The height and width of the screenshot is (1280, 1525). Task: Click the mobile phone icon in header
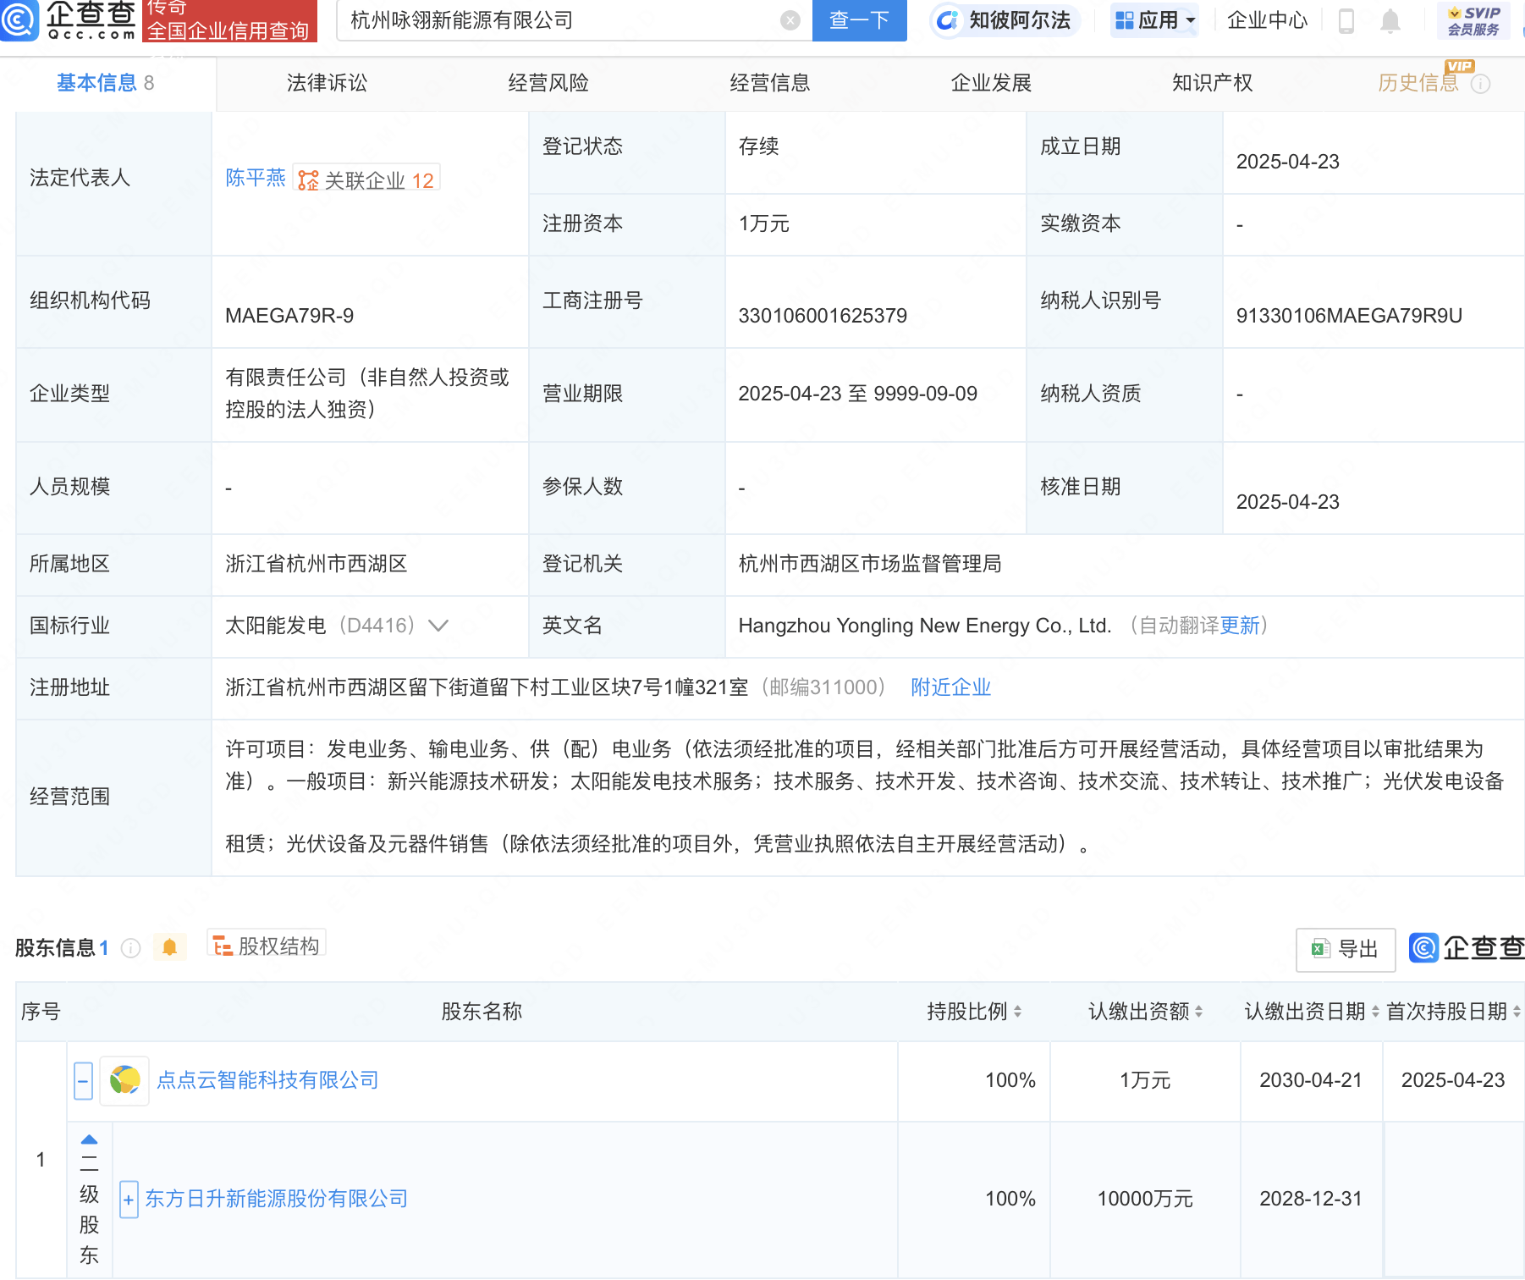click(x=1346, y=20)
